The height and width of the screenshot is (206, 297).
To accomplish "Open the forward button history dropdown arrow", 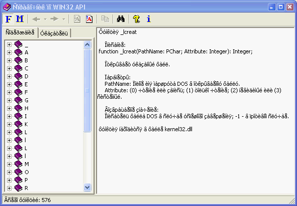I will tap(64, 19).
